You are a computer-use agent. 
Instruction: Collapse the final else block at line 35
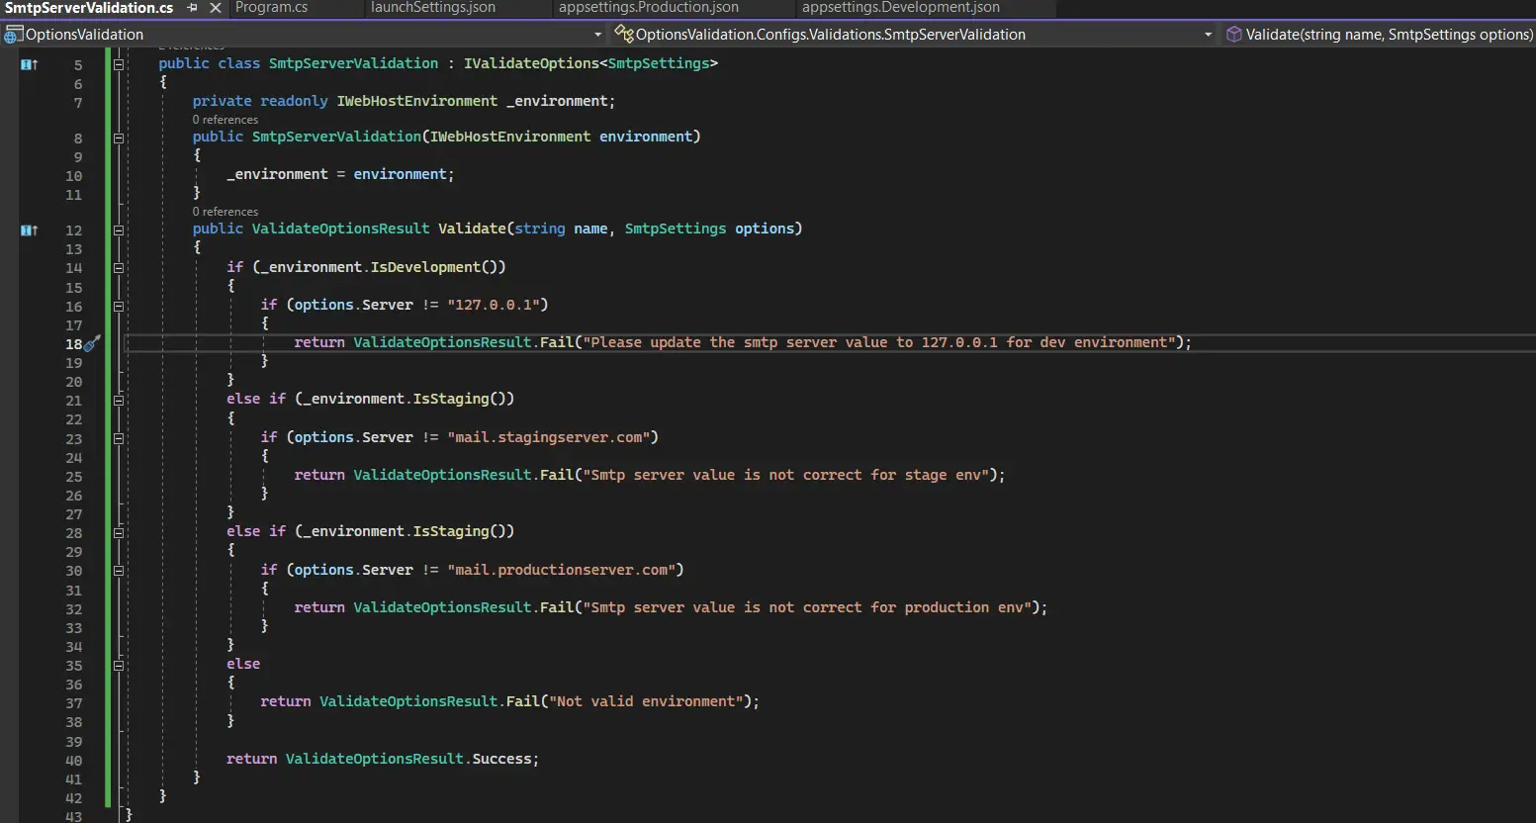pos(119,666)
